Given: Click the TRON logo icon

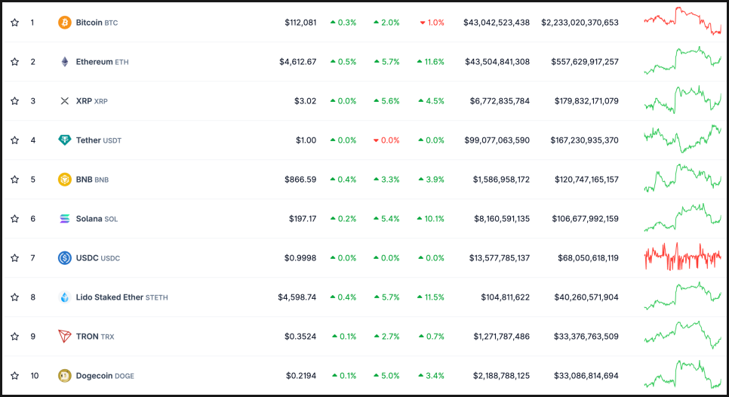Looking at the screenshot, I should point(65,336).
